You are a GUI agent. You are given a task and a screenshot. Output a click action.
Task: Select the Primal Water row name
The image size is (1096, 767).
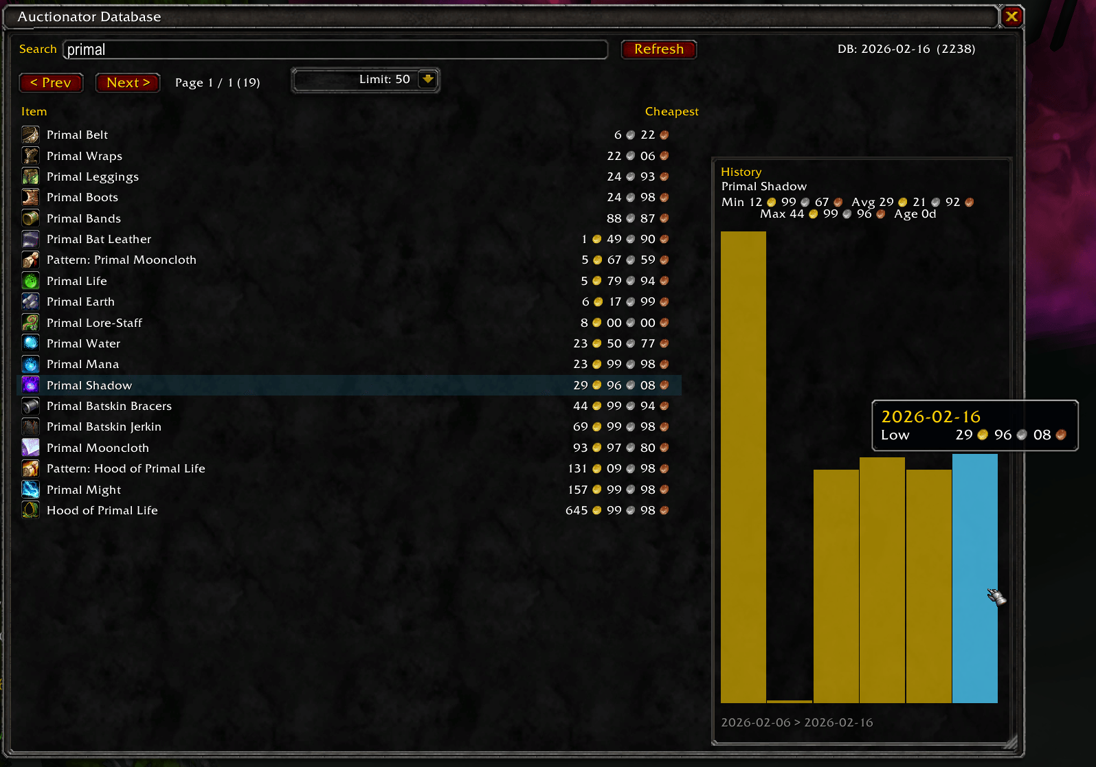pos(83,343)
